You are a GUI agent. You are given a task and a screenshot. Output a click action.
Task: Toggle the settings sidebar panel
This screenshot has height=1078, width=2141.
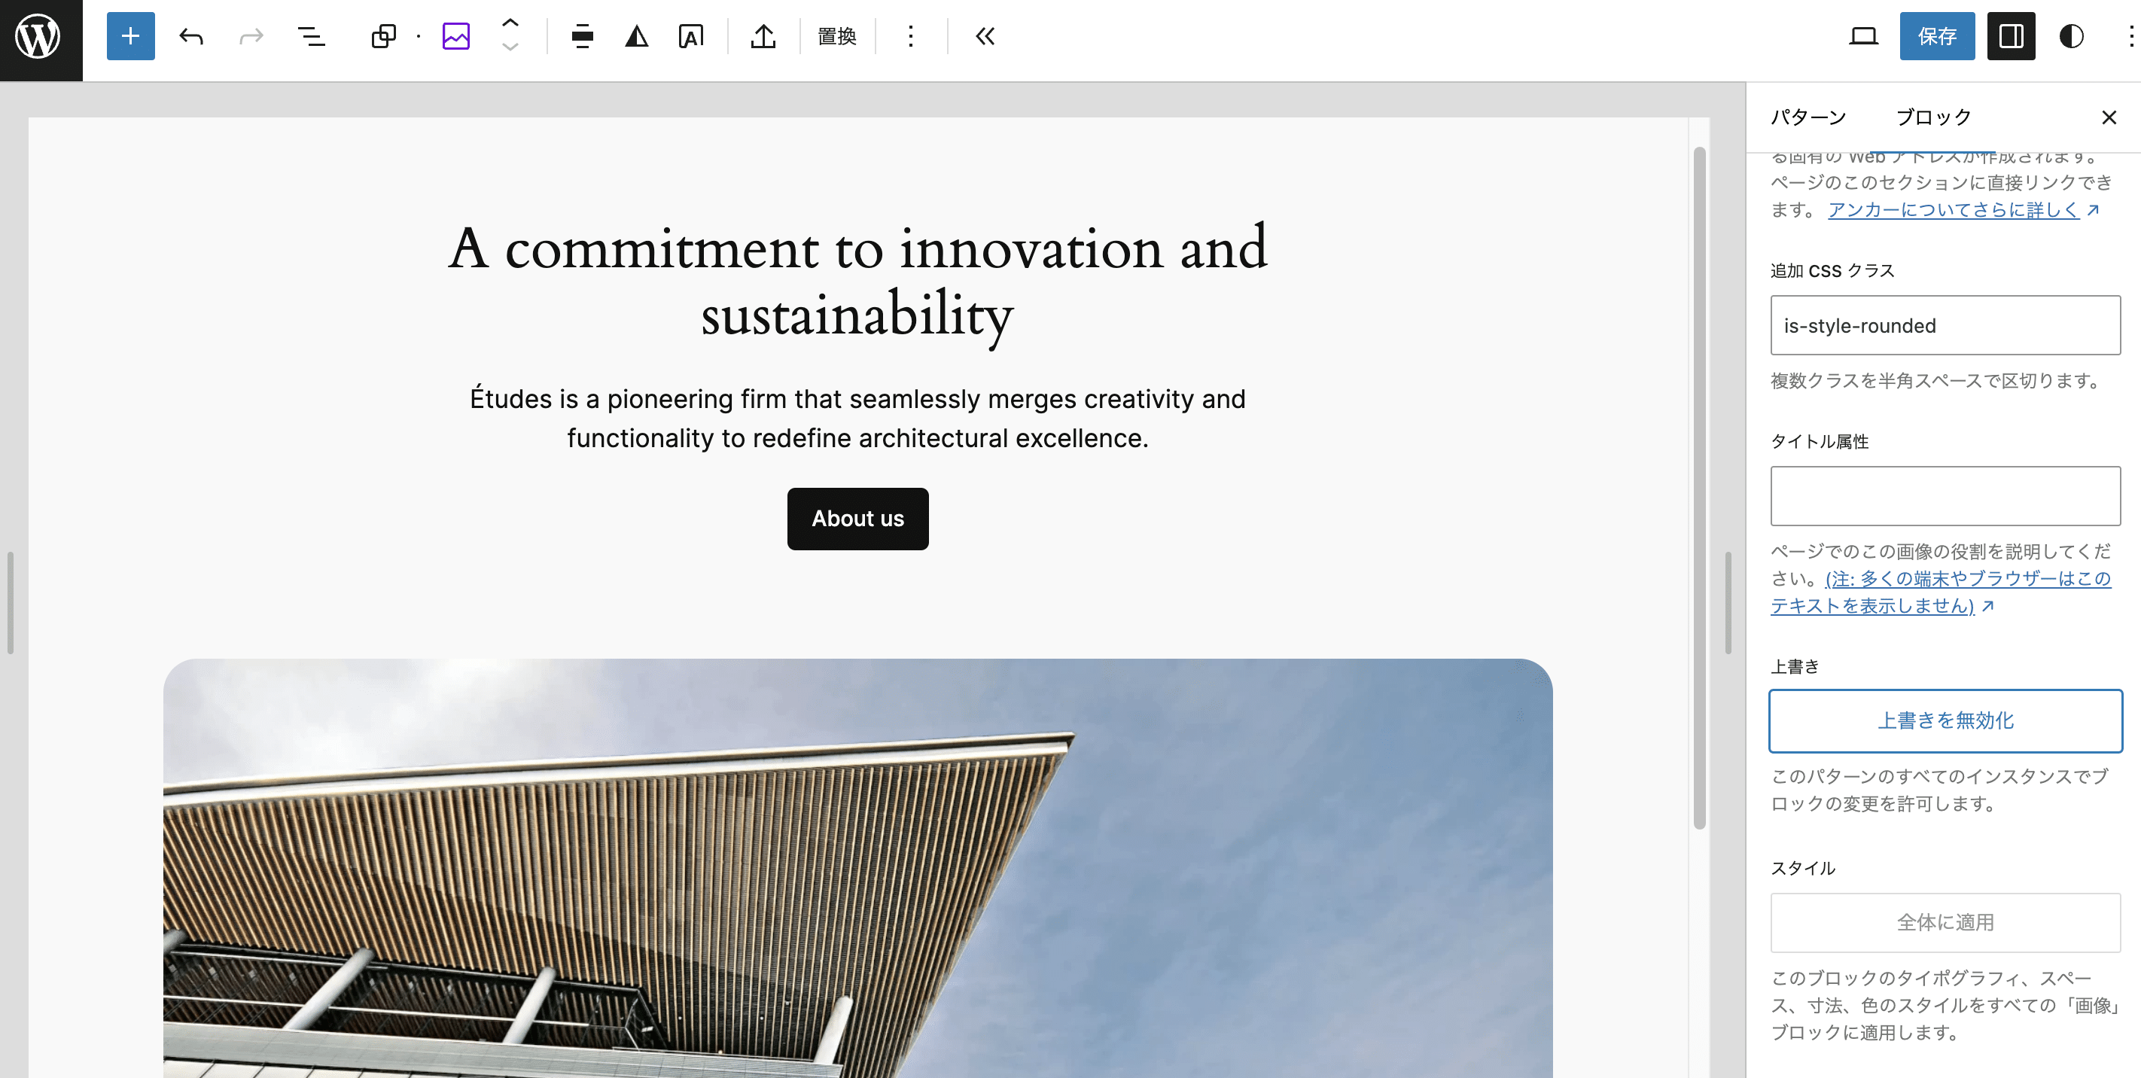click(2012, 37)
